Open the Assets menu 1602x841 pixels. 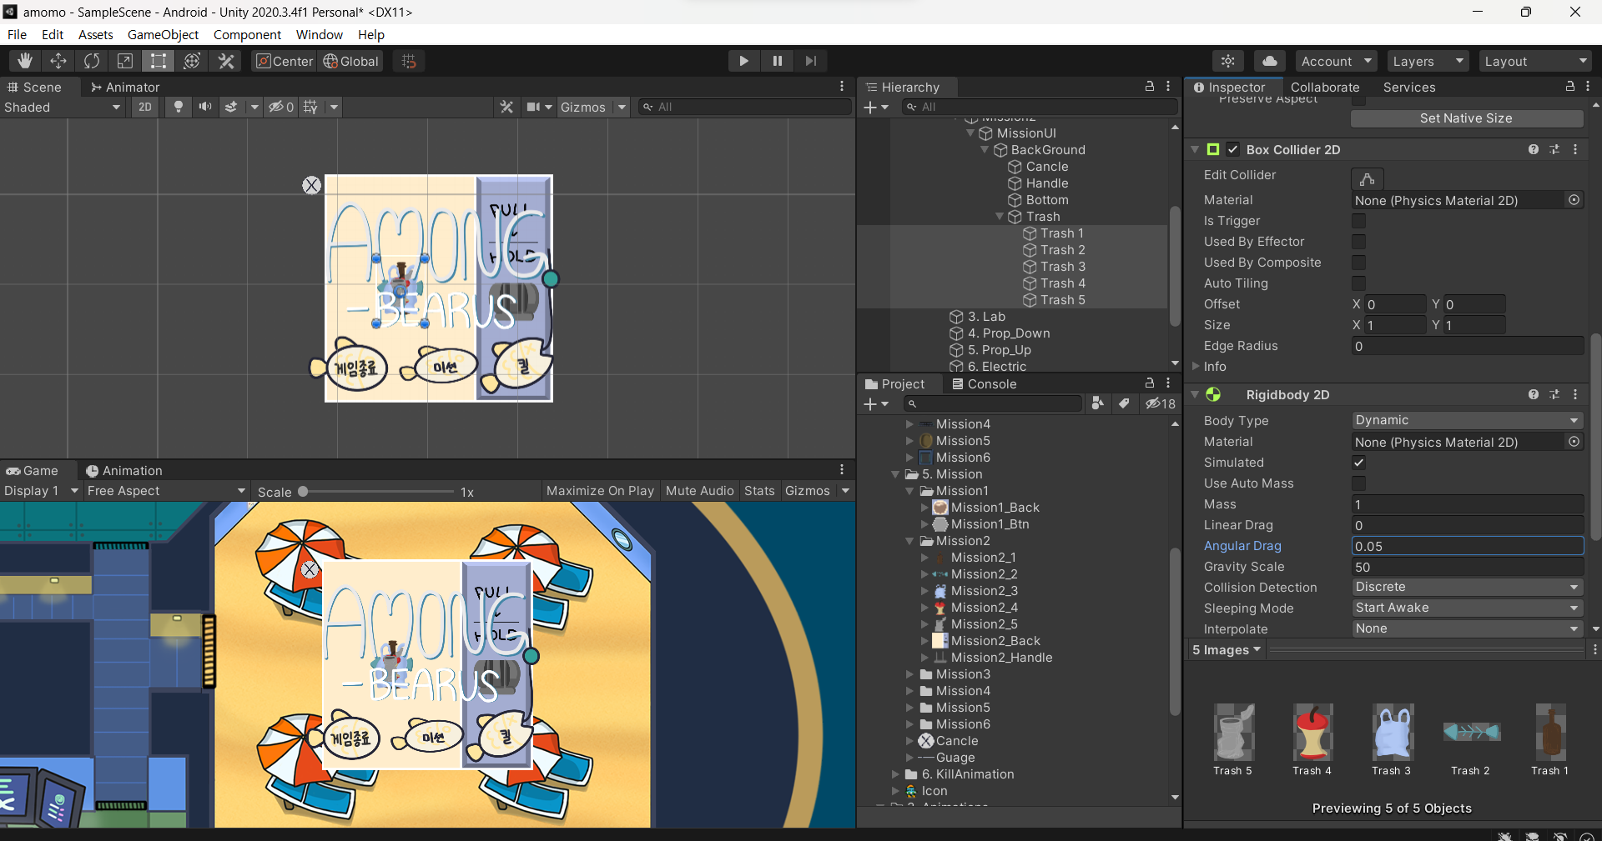(x=95, y=34)
